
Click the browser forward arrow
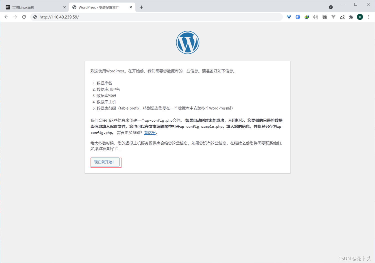click(15, 17)
